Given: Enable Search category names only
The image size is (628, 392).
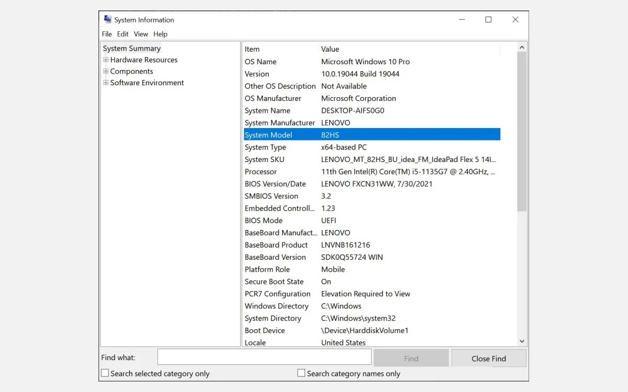Looking at the screenshot, I should point(301,373).
